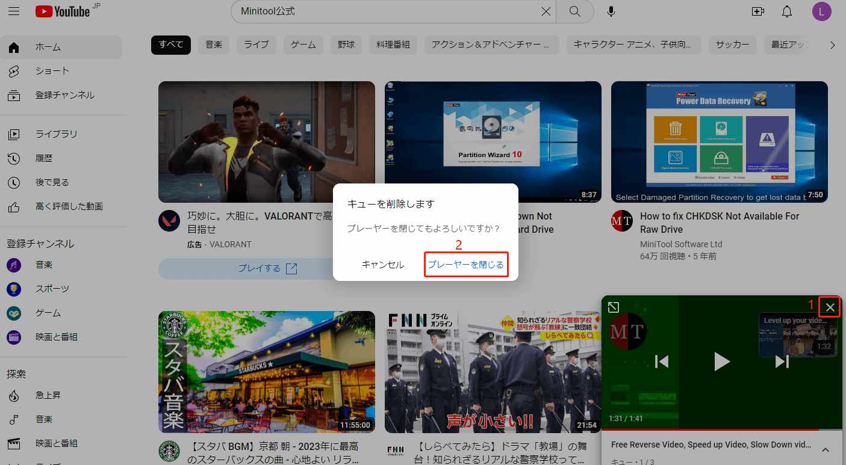Open 履歴 history in sidebar
The image size is (846, 465).
61,158
